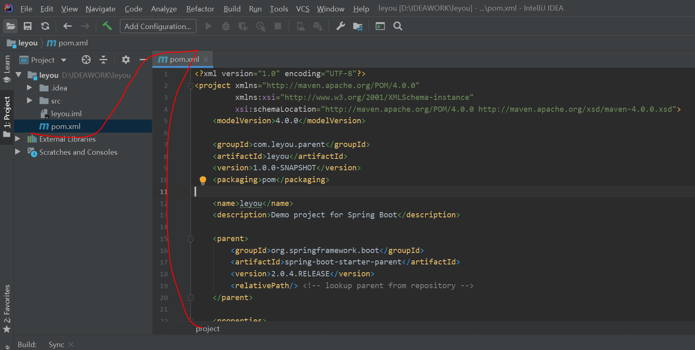695x350 pixels.
Task: Click the Debug bug icon
Action: coord(226,26)
